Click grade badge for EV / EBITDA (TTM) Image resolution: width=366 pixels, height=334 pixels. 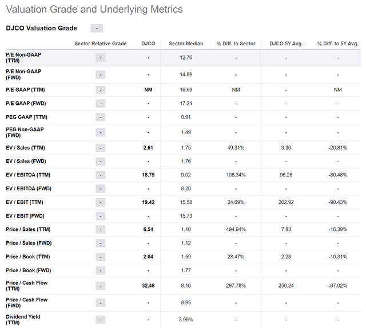[x=101, y=175]
